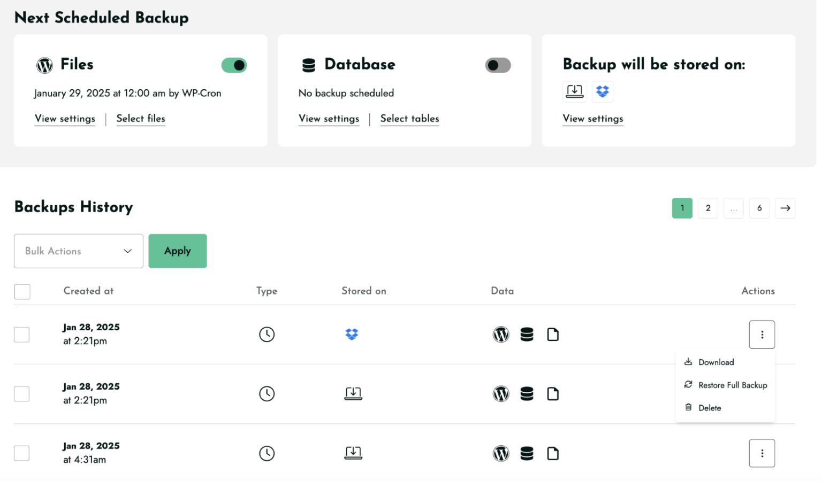Open Select tables under Database
This screenshot has width=822, height=481.
[409, 119]
